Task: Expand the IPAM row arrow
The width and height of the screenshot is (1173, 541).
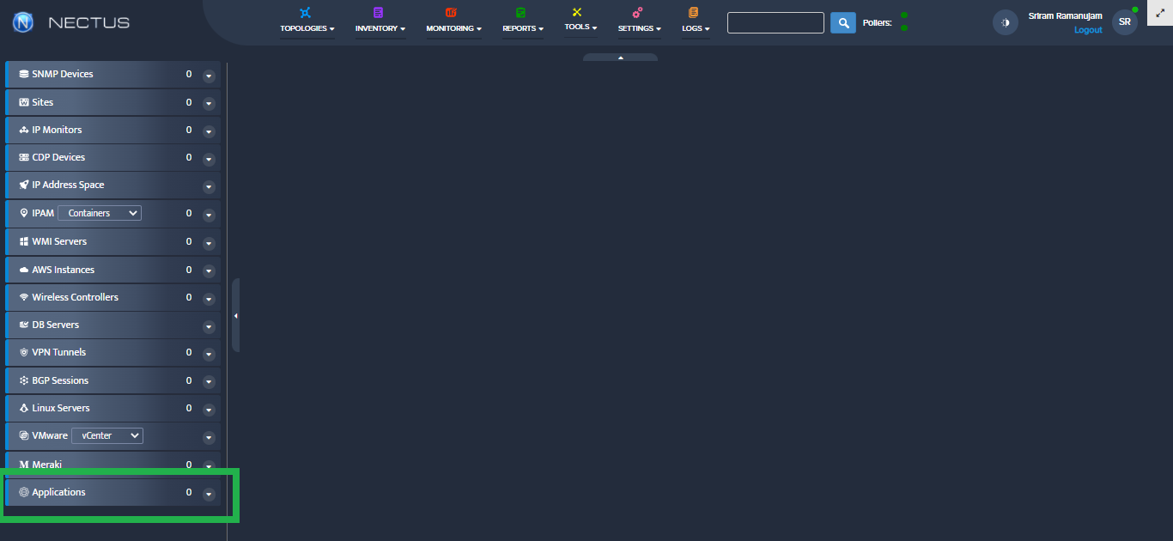Action: coord(209,215)
